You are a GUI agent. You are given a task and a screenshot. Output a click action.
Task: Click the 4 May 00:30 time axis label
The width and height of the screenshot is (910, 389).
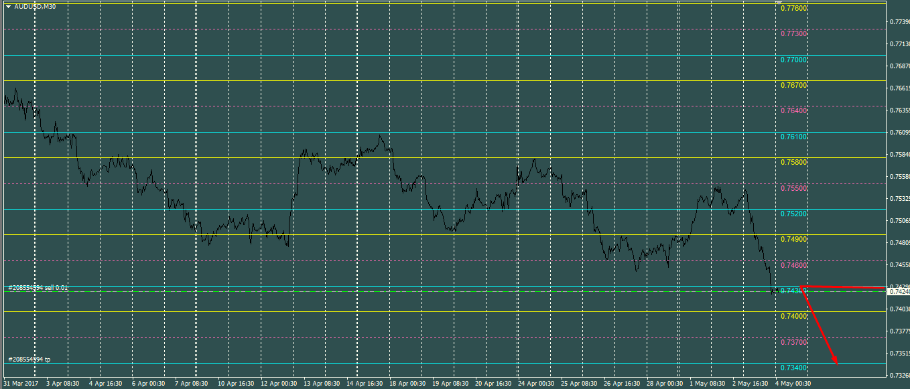pyautogui.click(x=793, y=384)
